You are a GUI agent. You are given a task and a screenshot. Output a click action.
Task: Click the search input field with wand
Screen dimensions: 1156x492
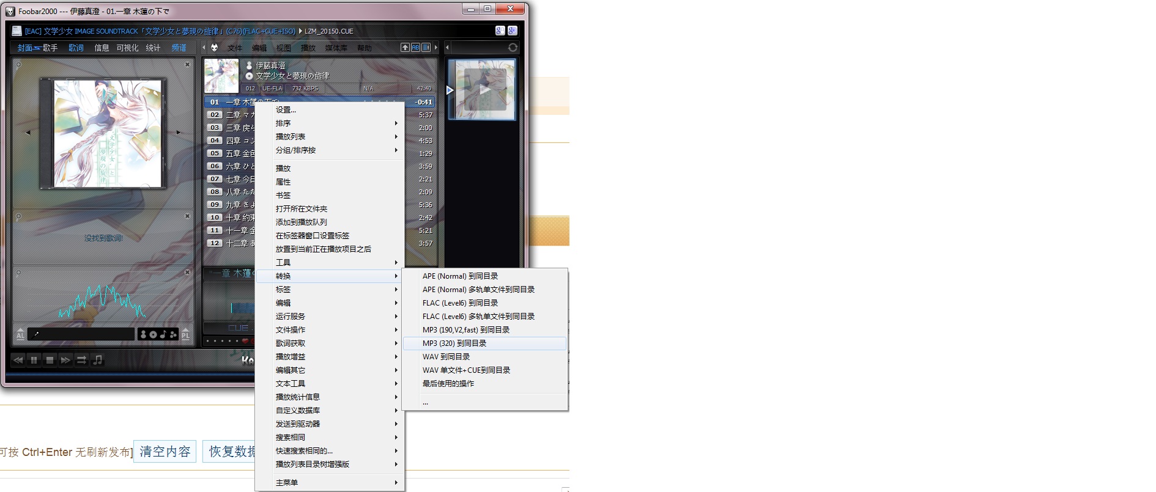[x=81, y=334]
